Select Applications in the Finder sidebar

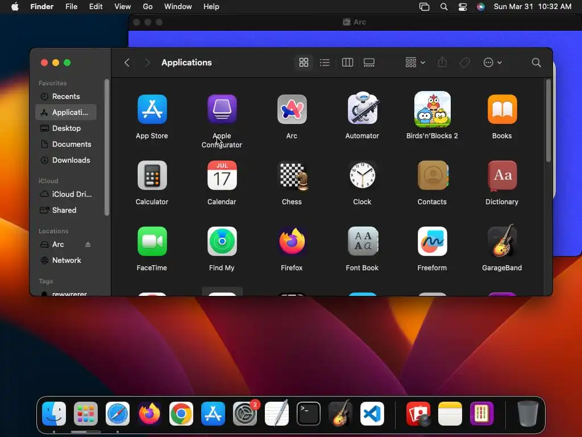[66, 112]
